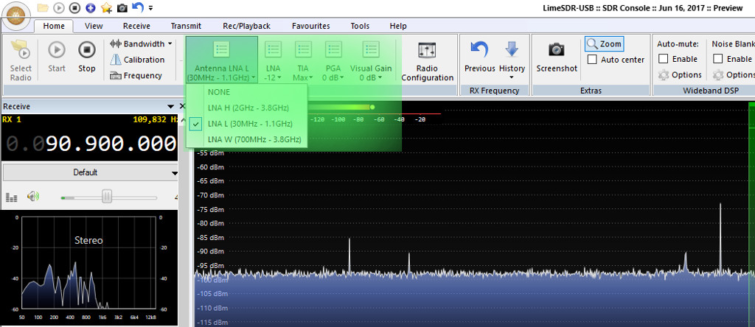Switch to the Rec/Playback ribbon tab
755x327 pixels.
pos(246,26)
